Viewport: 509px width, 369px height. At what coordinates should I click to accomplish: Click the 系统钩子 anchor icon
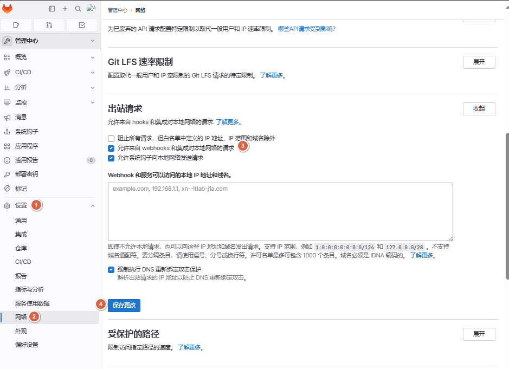point(7,132)
